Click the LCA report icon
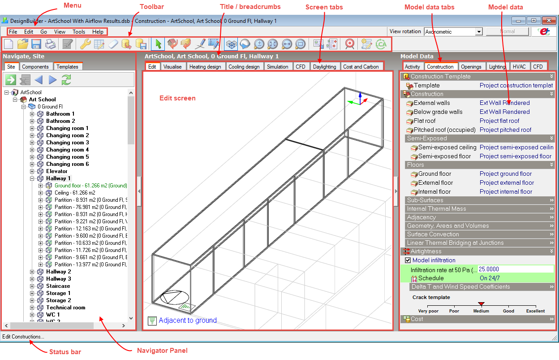559x360 pixels. point(381,44)
